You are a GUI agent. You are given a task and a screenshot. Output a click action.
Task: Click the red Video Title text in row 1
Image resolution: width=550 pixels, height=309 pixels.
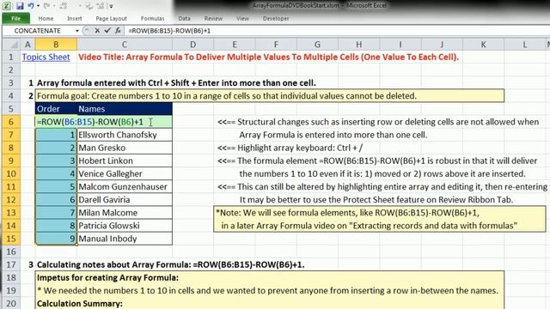pyautogui.click(x=268, y=58)
